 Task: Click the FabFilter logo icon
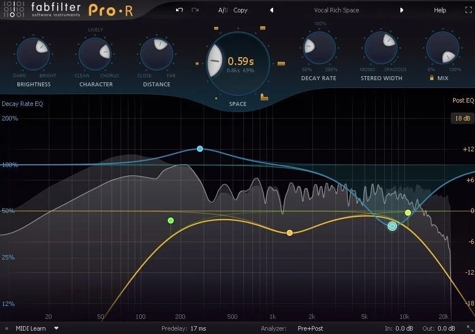(x=14, y=10)
